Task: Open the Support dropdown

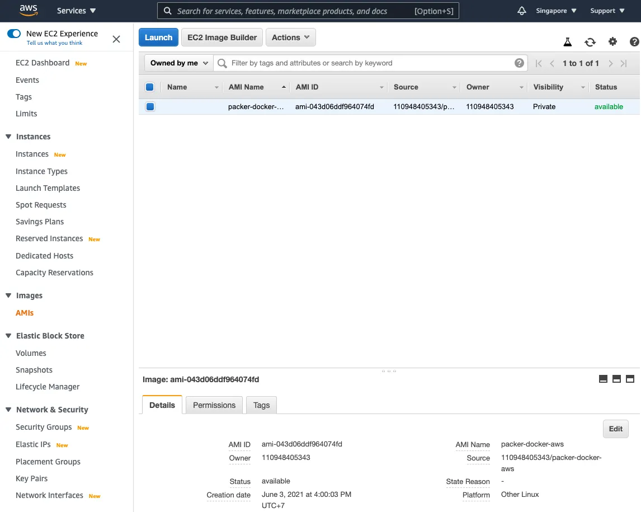Action: pyautogui.click(x=607, y=11)
